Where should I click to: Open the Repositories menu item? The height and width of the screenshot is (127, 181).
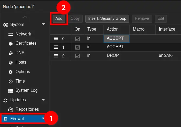[25, 109]
